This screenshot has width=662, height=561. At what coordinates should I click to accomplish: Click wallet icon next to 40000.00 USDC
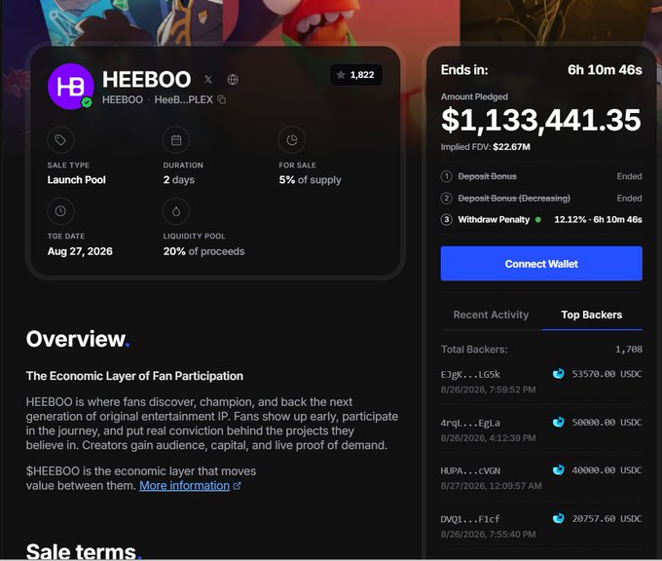coord(559,470)
